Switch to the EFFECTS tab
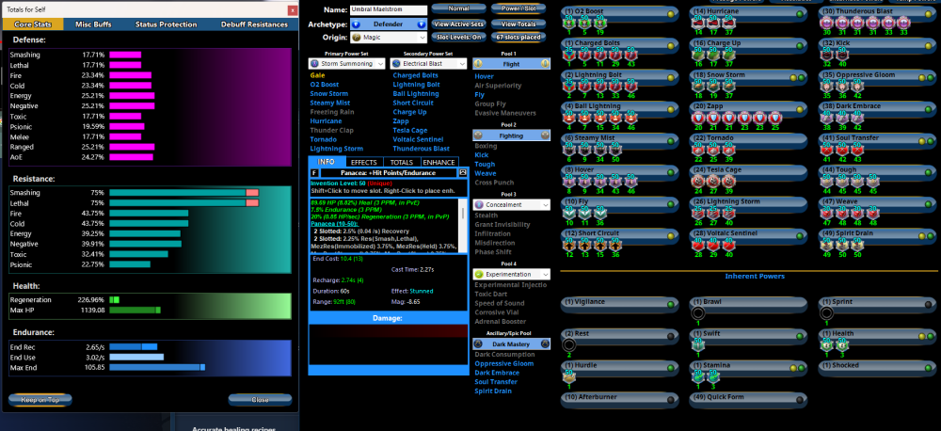Image resolution: width=941 pixels, height=431 pixels. 363,162
